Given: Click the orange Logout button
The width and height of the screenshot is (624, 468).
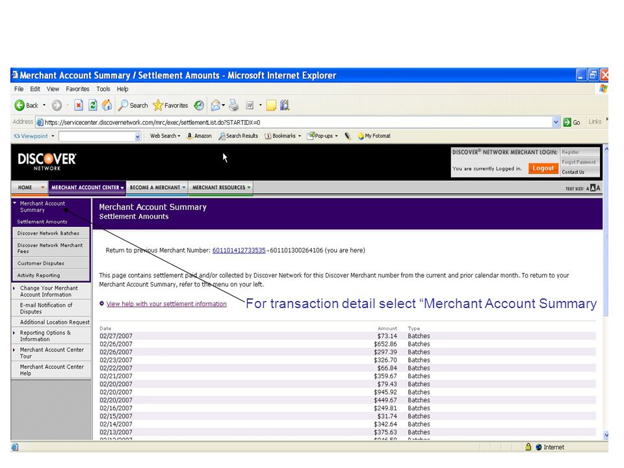Looking at the screenshot, I should pyautogui.click(x=543, y=168).
